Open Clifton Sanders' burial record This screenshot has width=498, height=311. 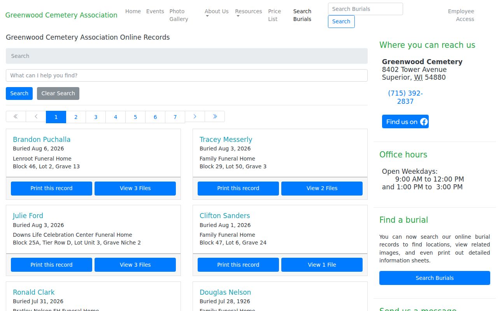pyautogui.click(x=224, y=216)
